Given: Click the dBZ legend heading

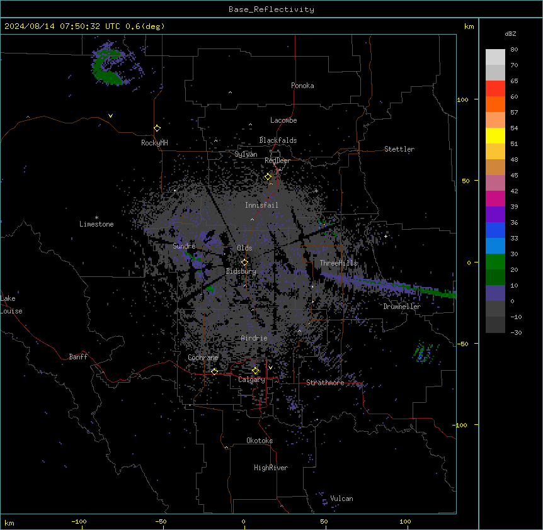Looking at the screenshot, I should pos(510,34).
